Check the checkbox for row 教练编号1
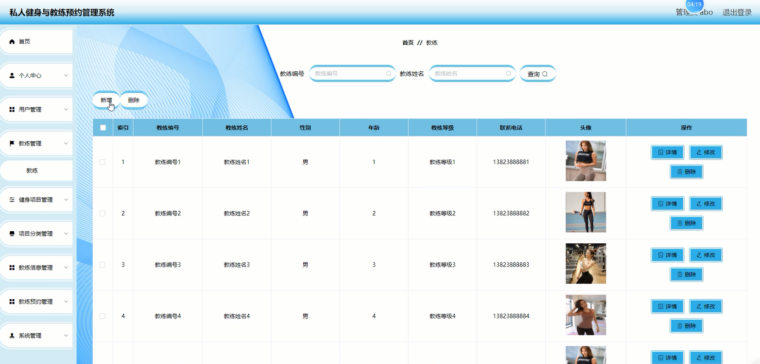The height and width of the screenshot is (364, 760). (x=102, y=162)
